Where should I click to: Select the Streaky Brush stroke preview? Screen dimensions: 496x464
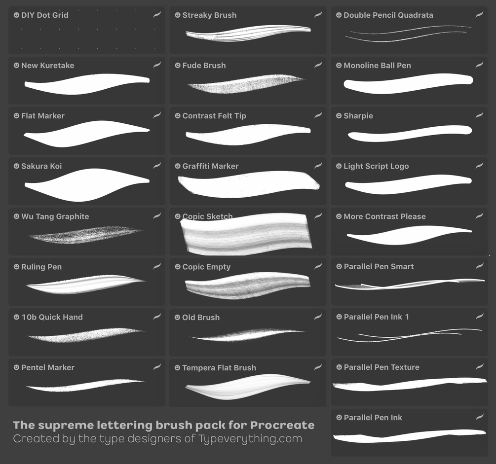tap(248, 33)
